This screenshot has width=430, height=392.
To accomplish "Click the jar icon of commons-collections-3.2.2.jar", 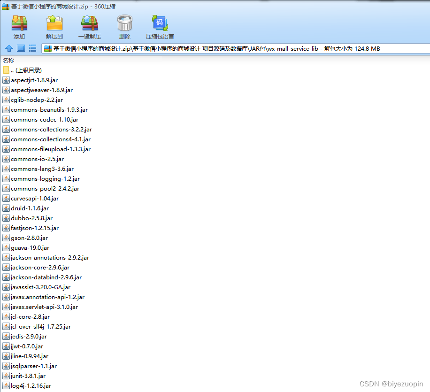I will click(6, 130).
